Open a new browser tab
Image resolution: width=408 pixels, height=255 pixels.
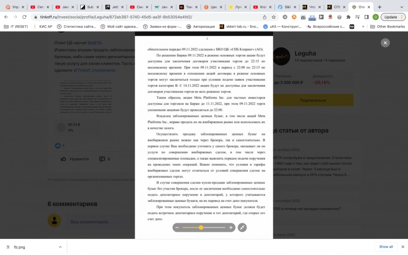pos(379,6)
